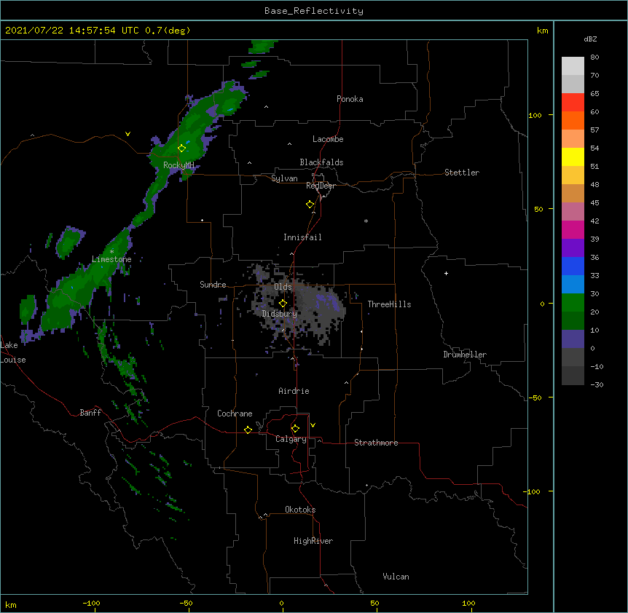
Task: Choose the dark green 10-20 dBZ swatch
Action: (x=573, y=321)
